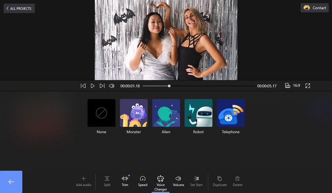332x193 pixels.
Task: Open the Contact support button
Action: [314, 8]
